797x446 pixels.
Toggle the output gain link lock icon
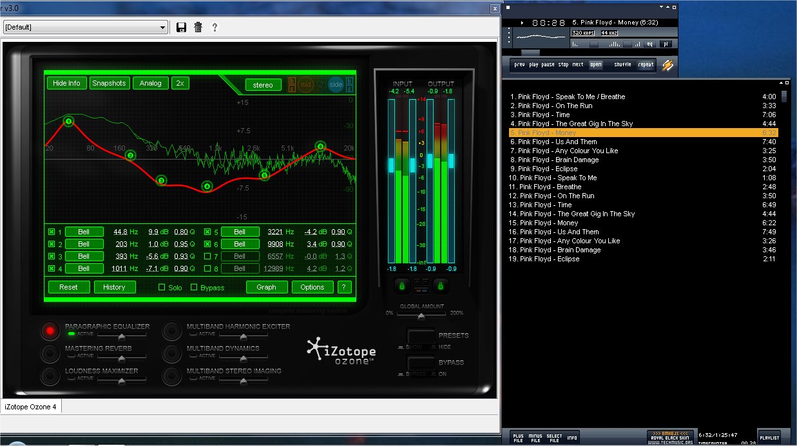(x=439, y=285)
